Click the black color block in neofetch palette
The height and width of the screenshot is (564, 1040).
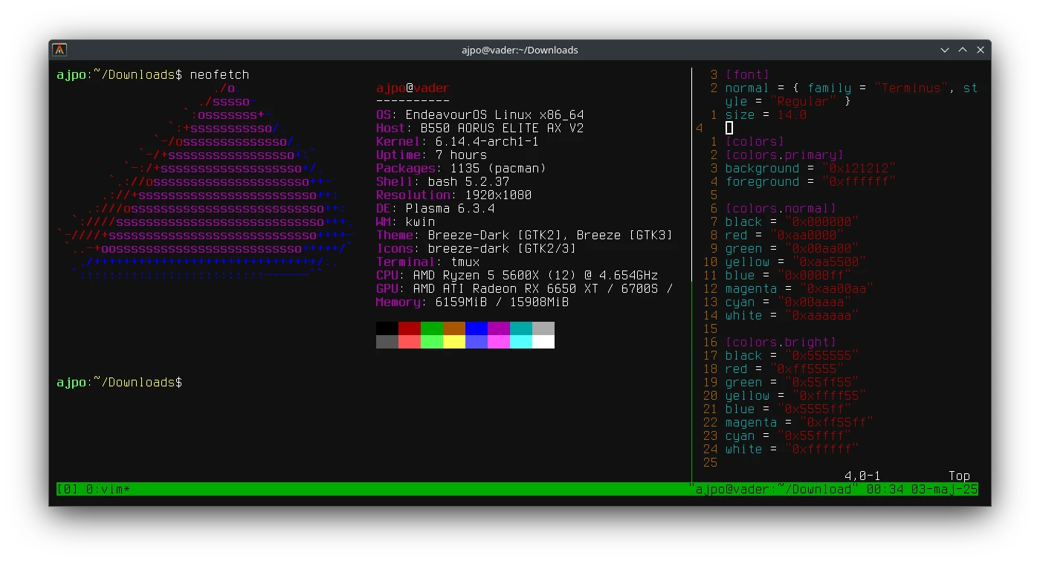point(387,328)
